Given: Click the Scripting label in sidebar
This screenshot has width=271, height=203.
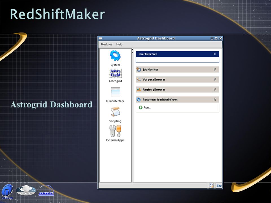Looking at the screenshot, I should [115, 121].
